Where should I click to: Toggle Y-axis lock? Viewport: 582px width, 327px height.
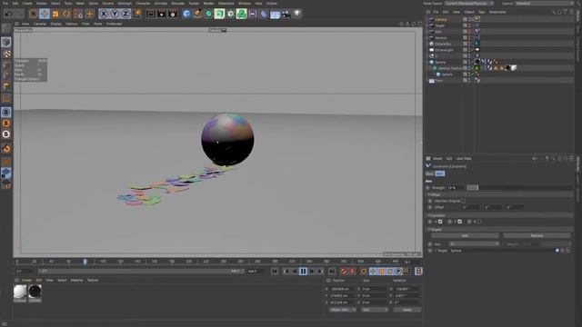click(115, 15)
